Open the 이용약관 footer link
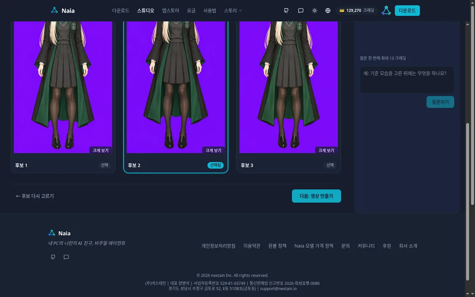 click(252, 246)
